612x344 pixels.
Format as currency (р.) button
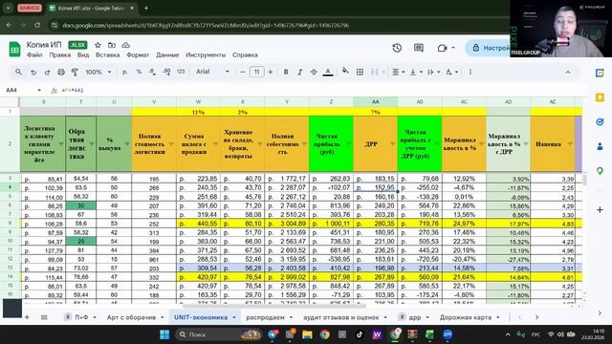tap(125, 72)
